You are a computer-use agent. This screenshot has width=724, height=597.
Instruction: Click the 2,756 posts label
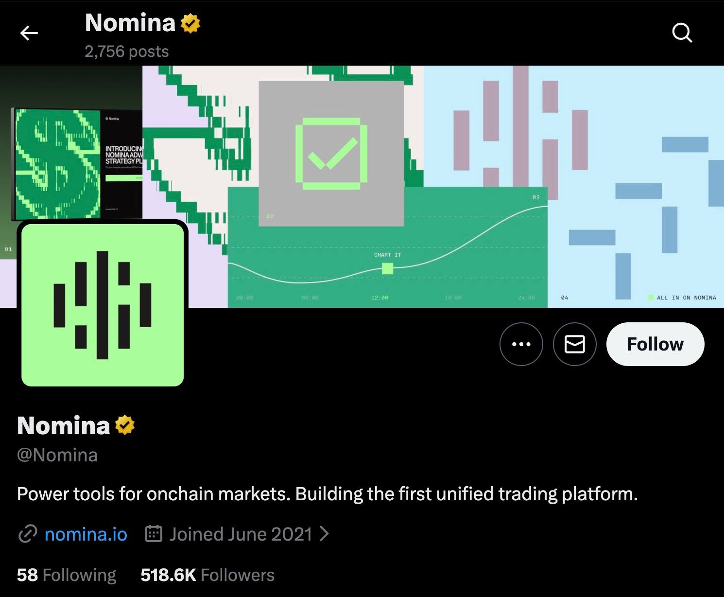pos(126,51)
